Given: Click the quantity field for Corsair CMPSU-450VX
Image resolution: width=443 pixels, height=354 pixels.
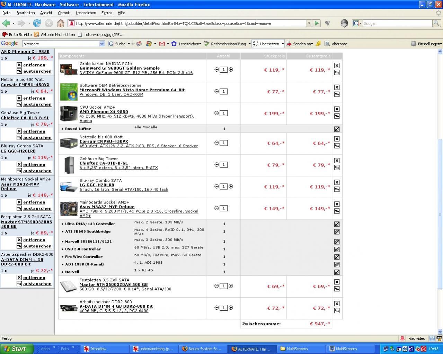Looking at the screenshot, I should pos(224,143).
